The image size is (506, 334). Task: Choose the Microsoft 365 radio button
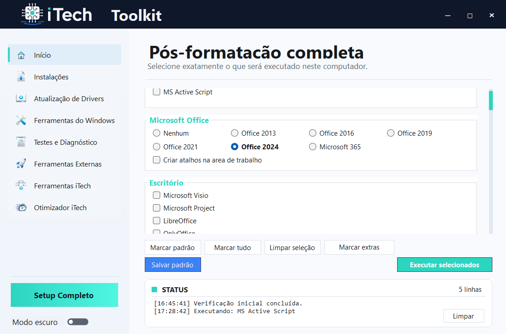point(313,147)
